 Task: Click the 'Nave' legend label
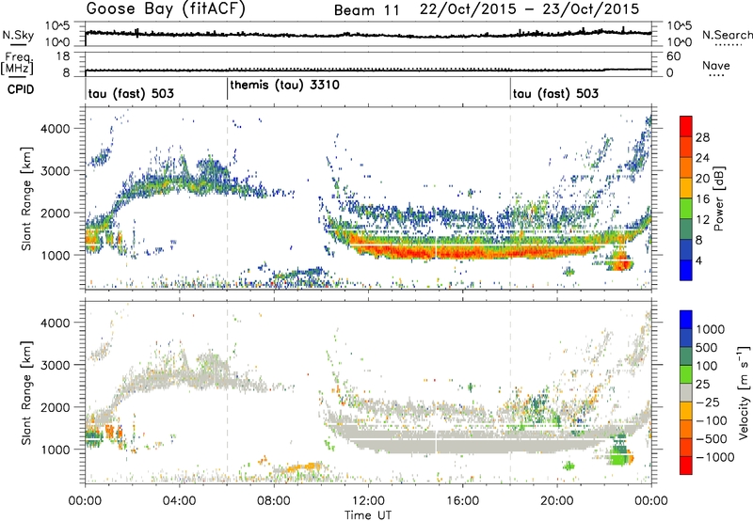pos(716,66)
